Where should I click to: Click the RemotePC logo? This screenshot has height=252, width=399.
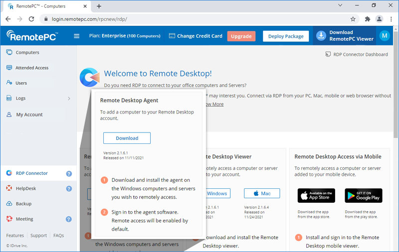32,36
